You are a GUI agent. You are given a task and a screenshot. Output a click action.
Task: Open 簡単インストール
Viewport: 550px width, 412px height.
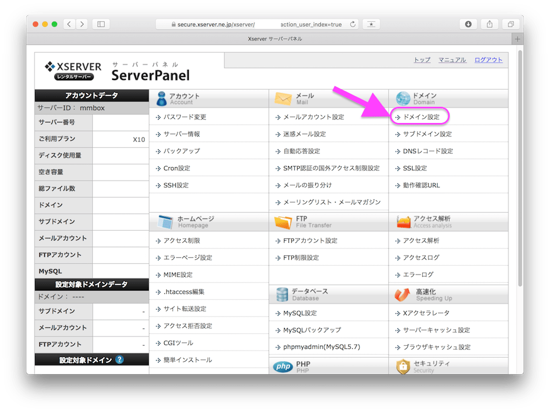(x=188, y=360)
